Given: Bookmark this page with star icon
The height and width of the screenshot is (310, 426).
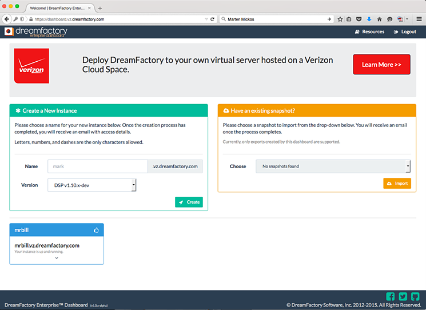Looking at the screenshot, I should pos(340,19).
